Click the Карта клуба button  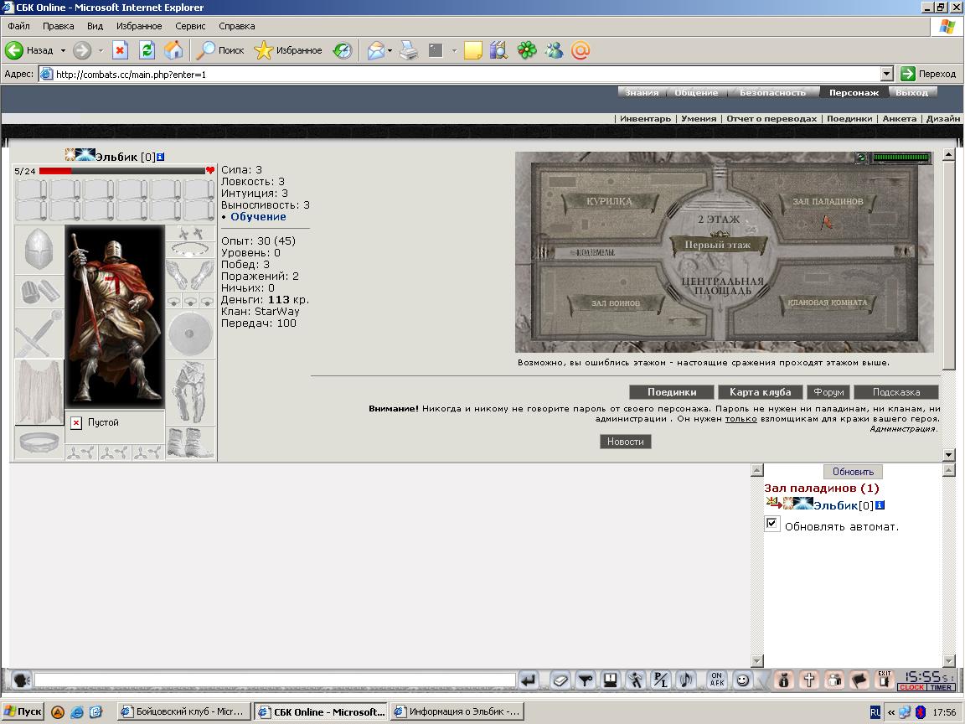pyautogui.click(x=760, y=392)
